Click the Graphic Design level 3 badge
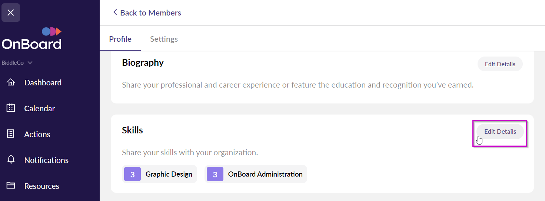545x201 pixels. [132, 174]
